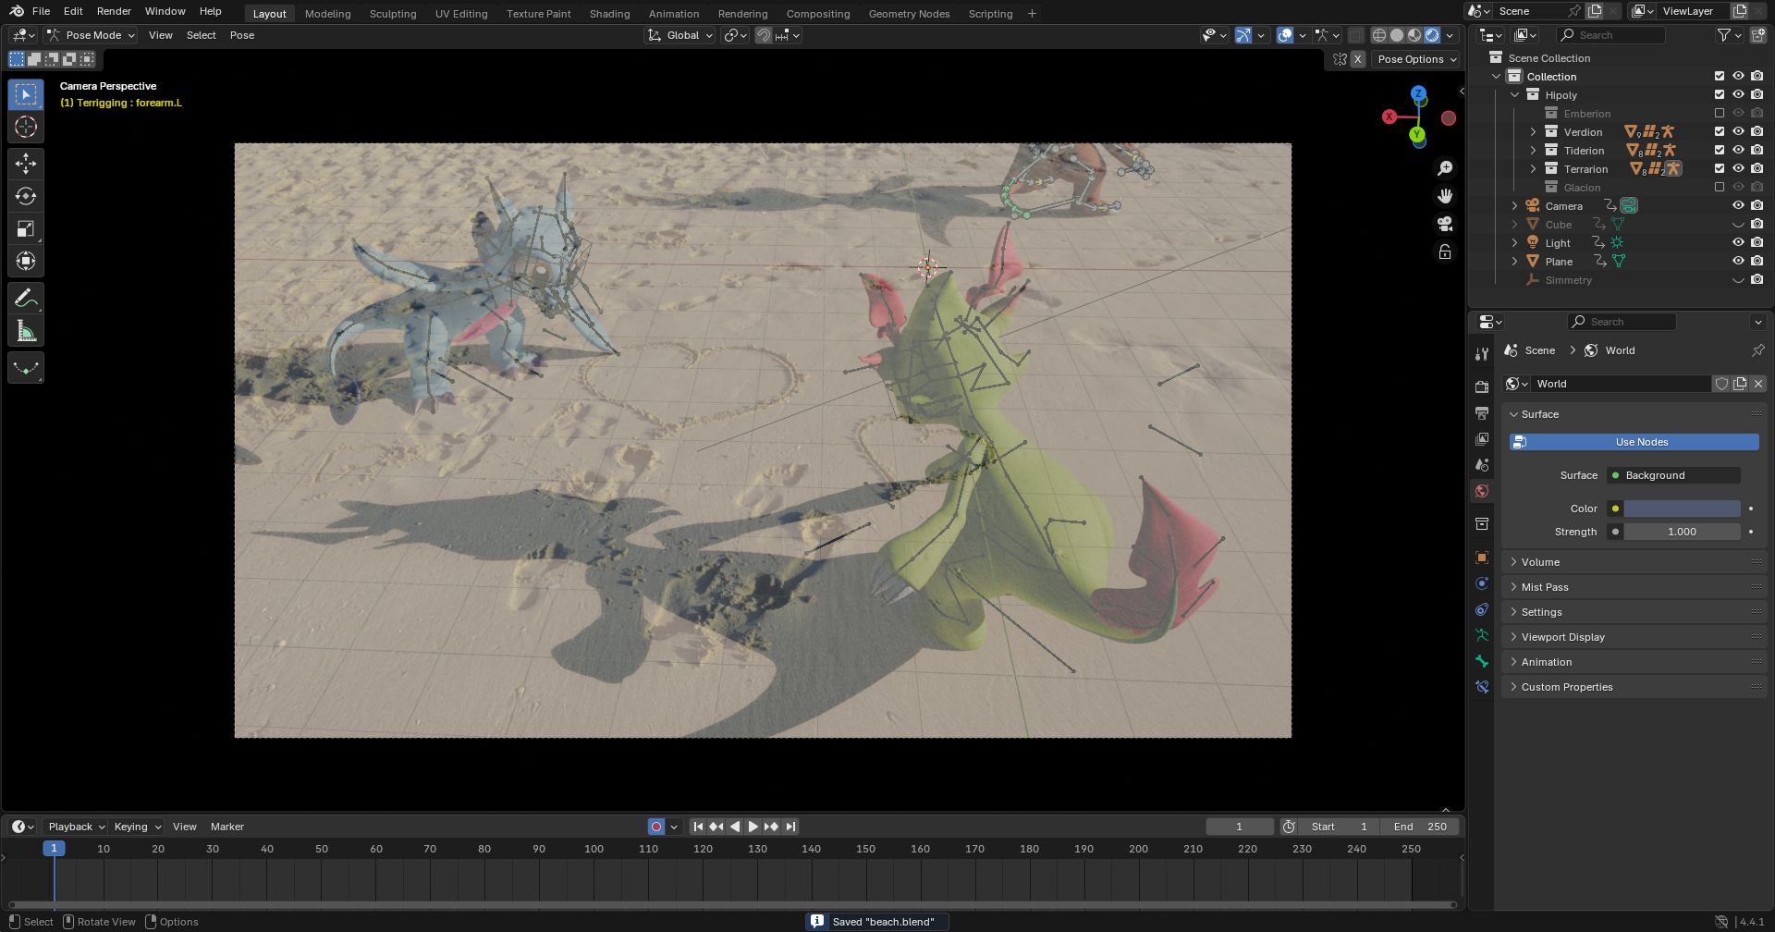Click the zoom viewport icon

pos(1445,168)
